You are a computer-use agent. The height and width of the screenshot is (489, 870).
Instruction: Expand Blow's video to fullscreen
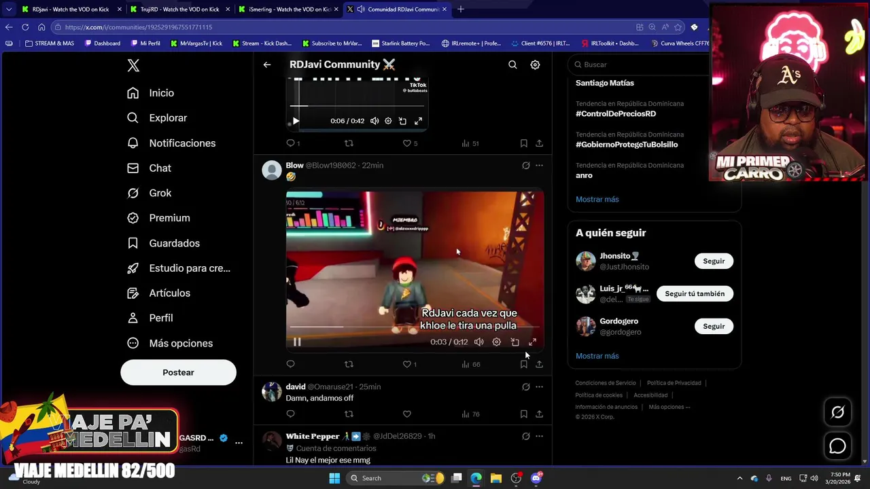pyautogui.click(x=532, y=342)
